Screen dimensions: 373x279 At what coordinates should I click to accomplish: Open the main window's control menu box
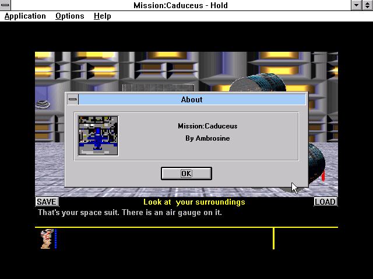coord(5,5)
